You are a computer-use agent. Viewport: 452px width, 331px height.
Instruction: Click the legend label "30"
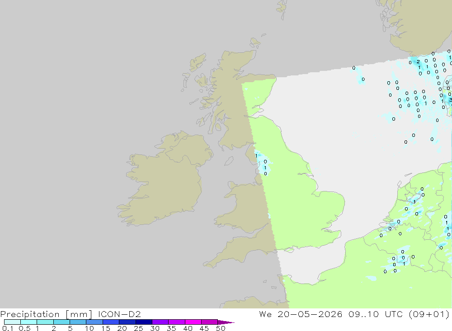point(155,328)
